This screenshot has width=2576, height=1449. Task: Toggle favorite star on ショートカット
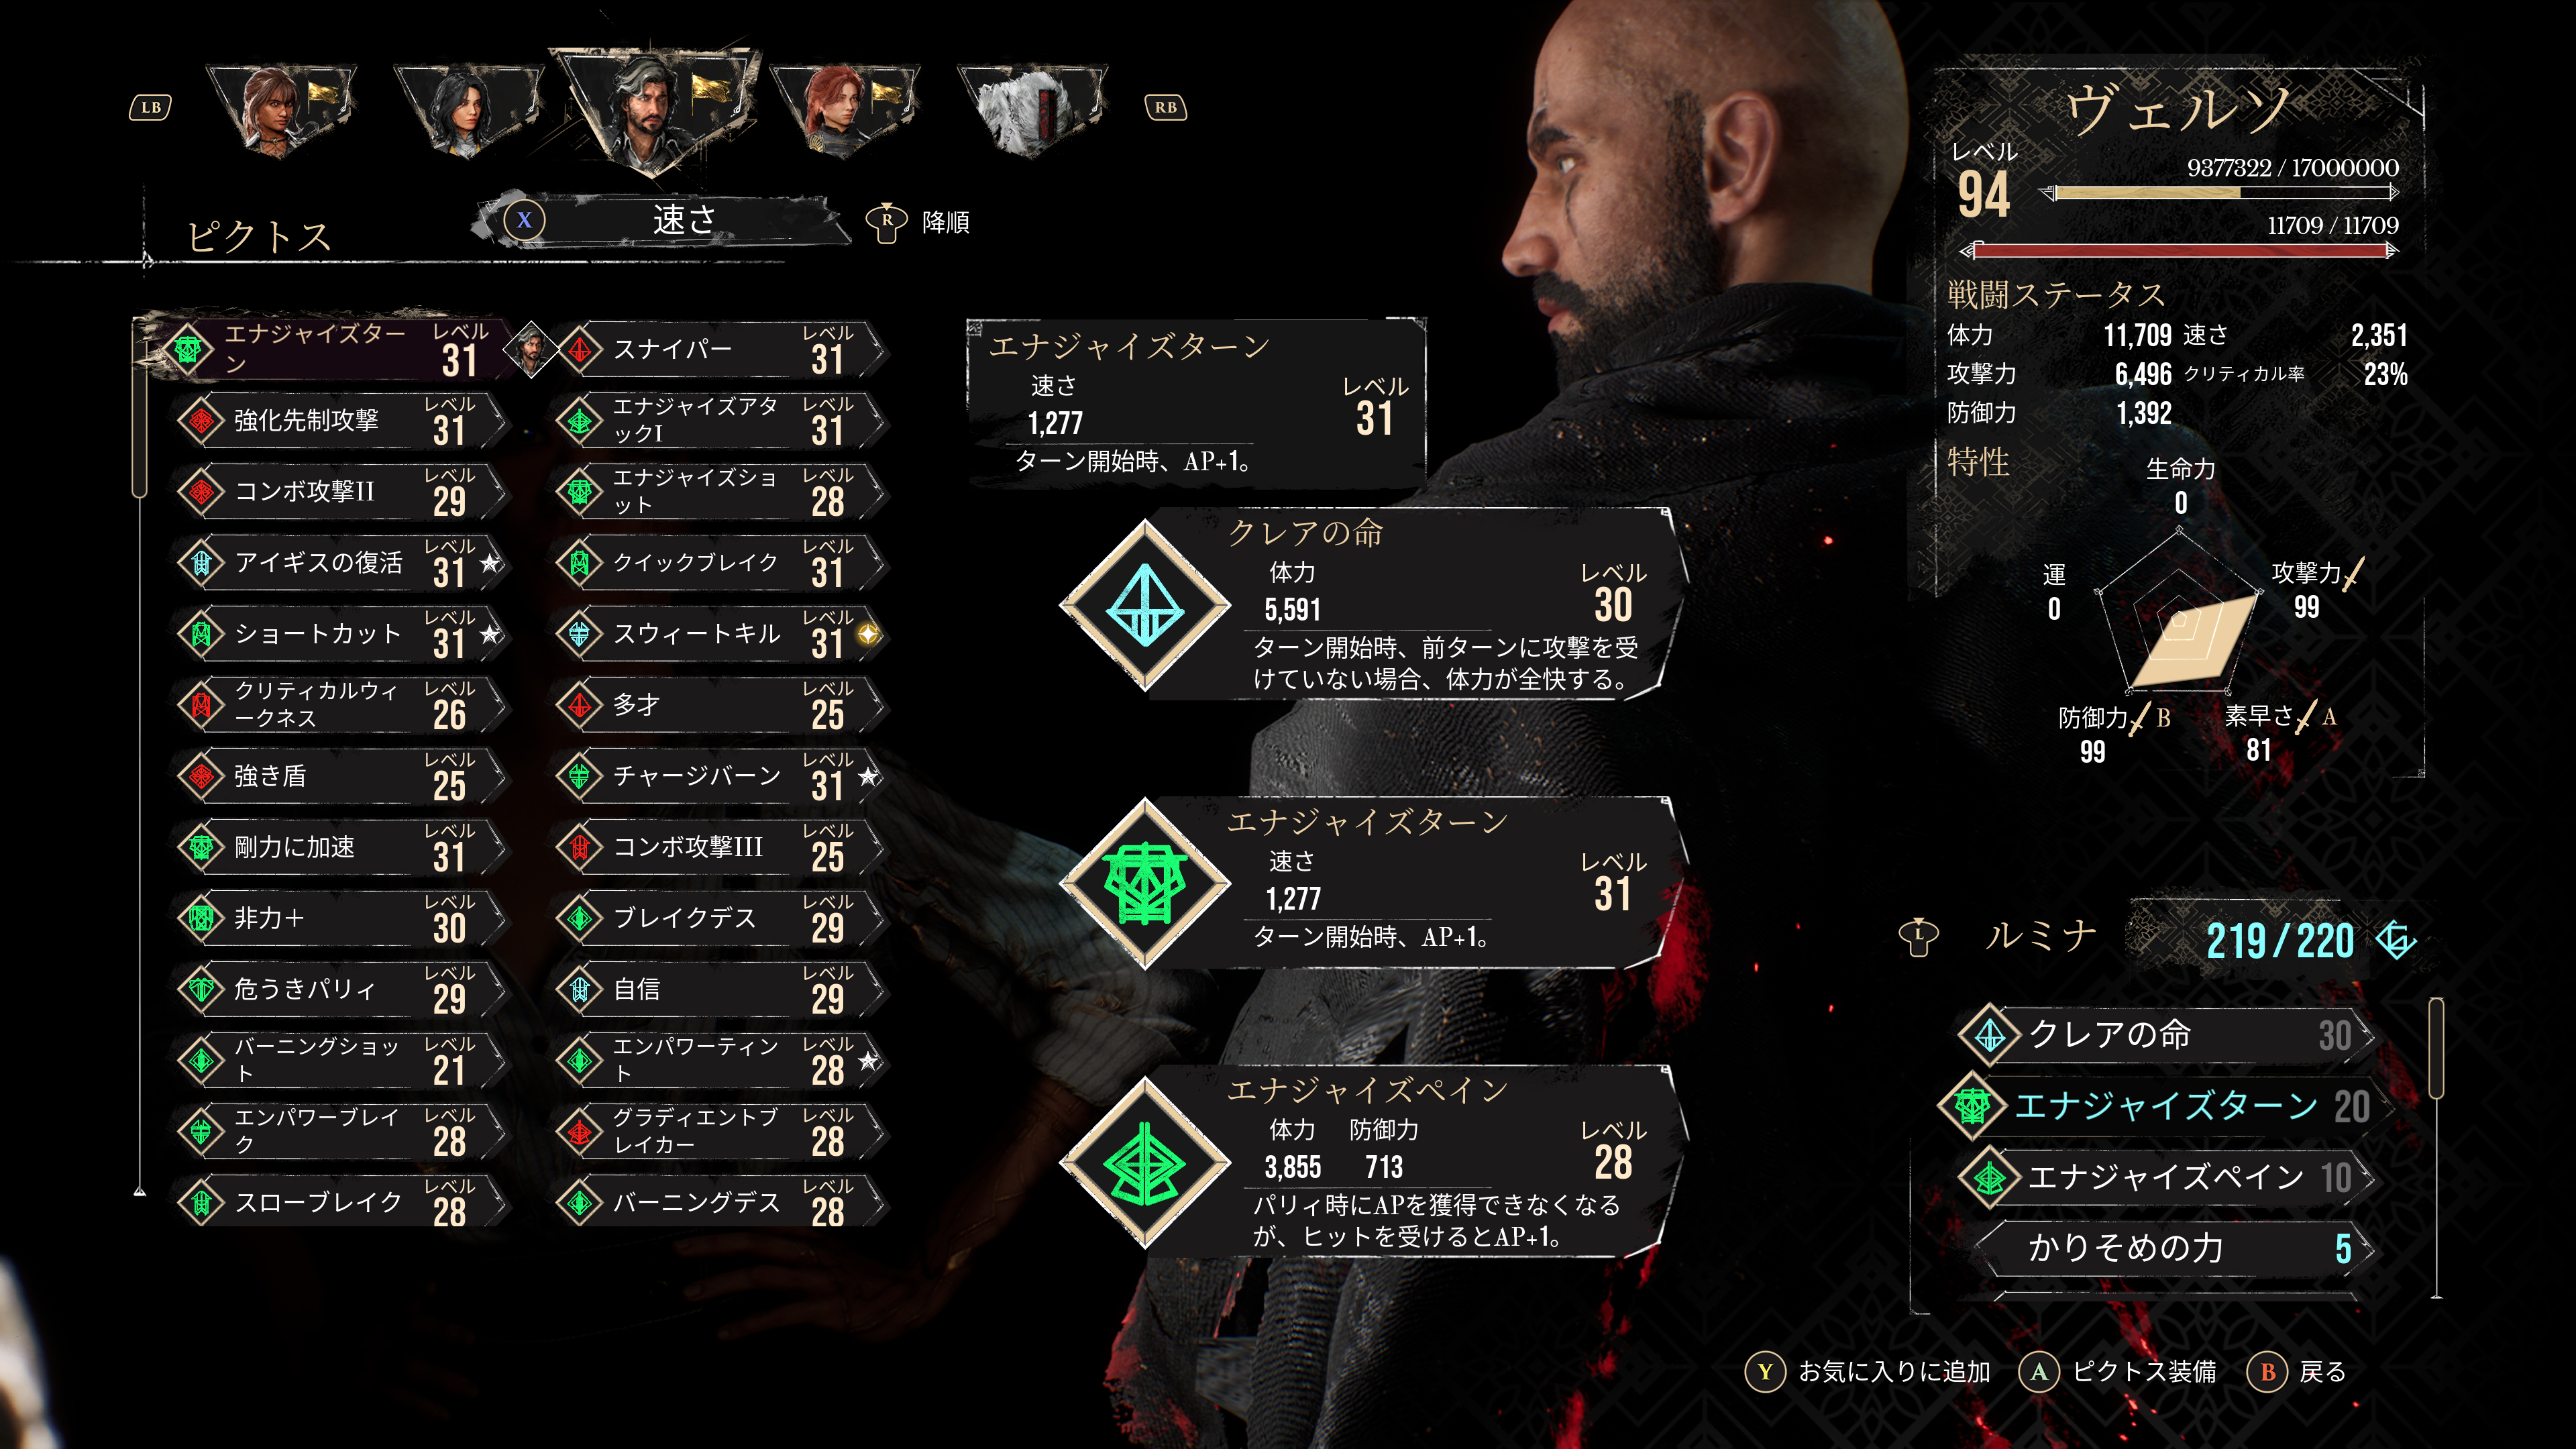[x=490, y=634]
